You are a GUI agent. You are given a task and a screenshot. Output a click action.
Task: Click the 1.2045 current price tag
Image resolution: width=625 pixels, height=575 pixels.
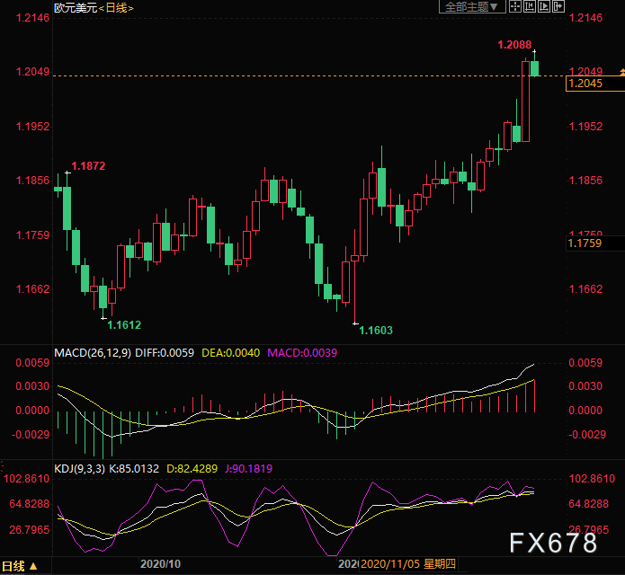click(594, 84)
